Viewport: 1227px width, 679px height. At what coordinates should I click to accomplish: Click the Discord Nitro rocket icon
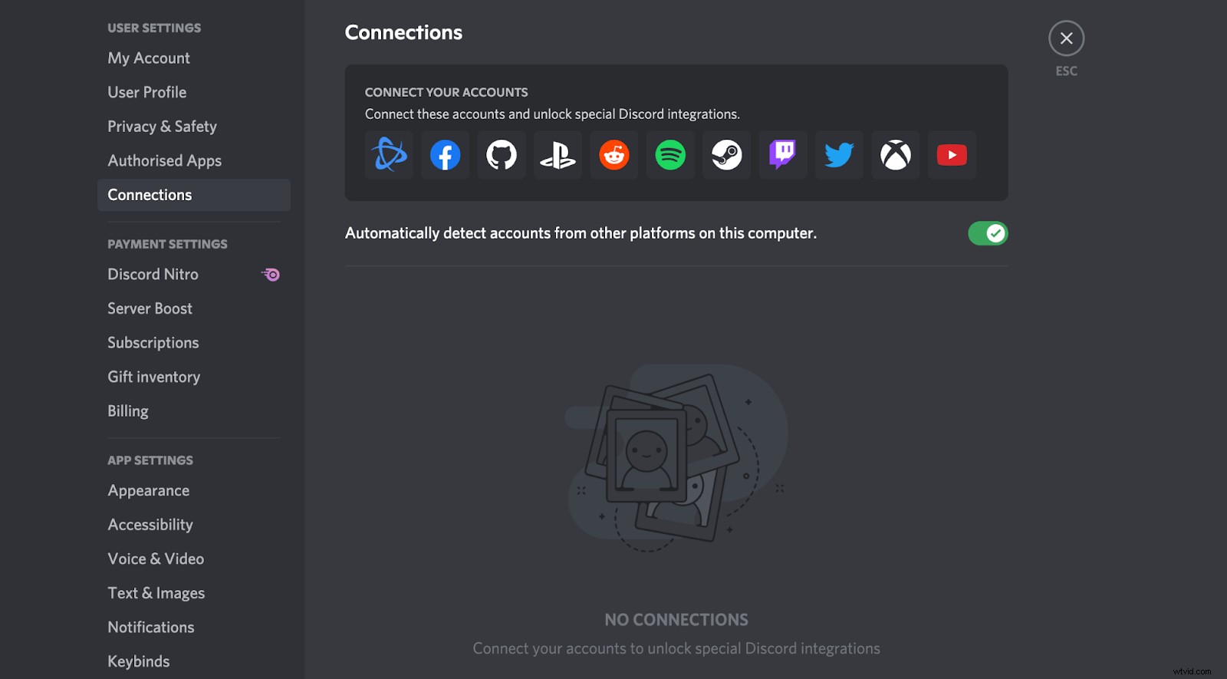pyautogui.click(x=270, y=274)
